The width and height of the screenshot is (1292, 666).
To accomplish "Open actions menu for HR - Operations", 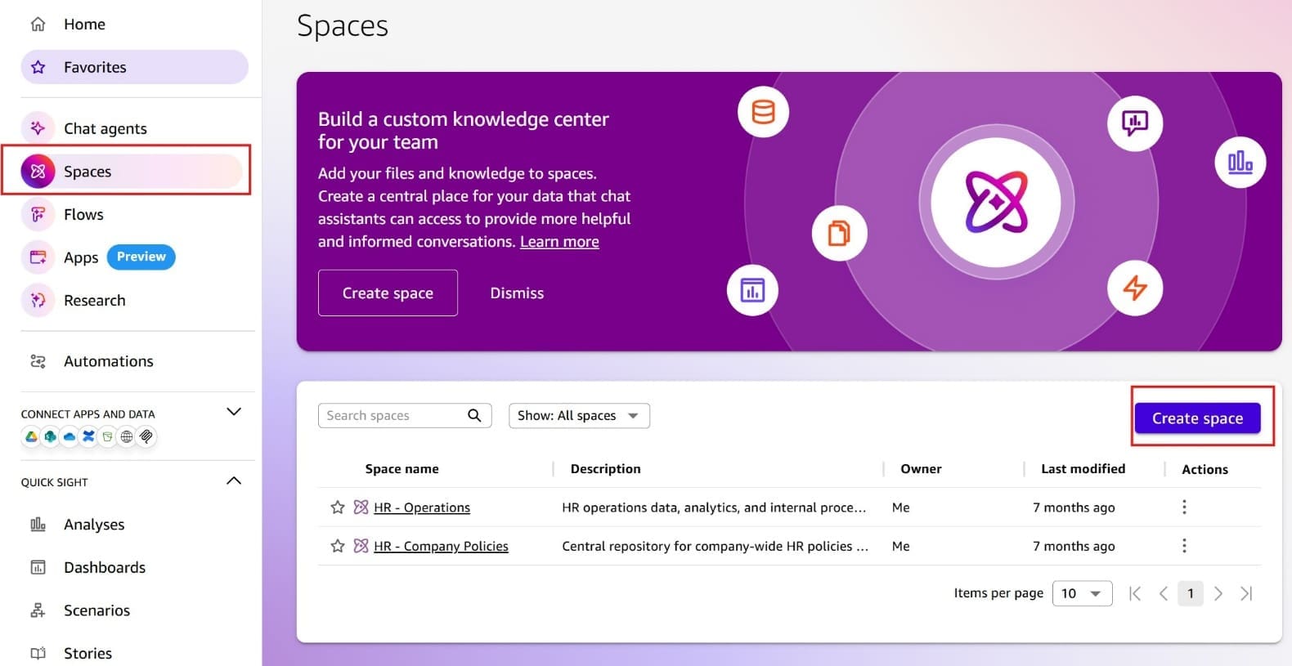I will tap(1184, 507).
